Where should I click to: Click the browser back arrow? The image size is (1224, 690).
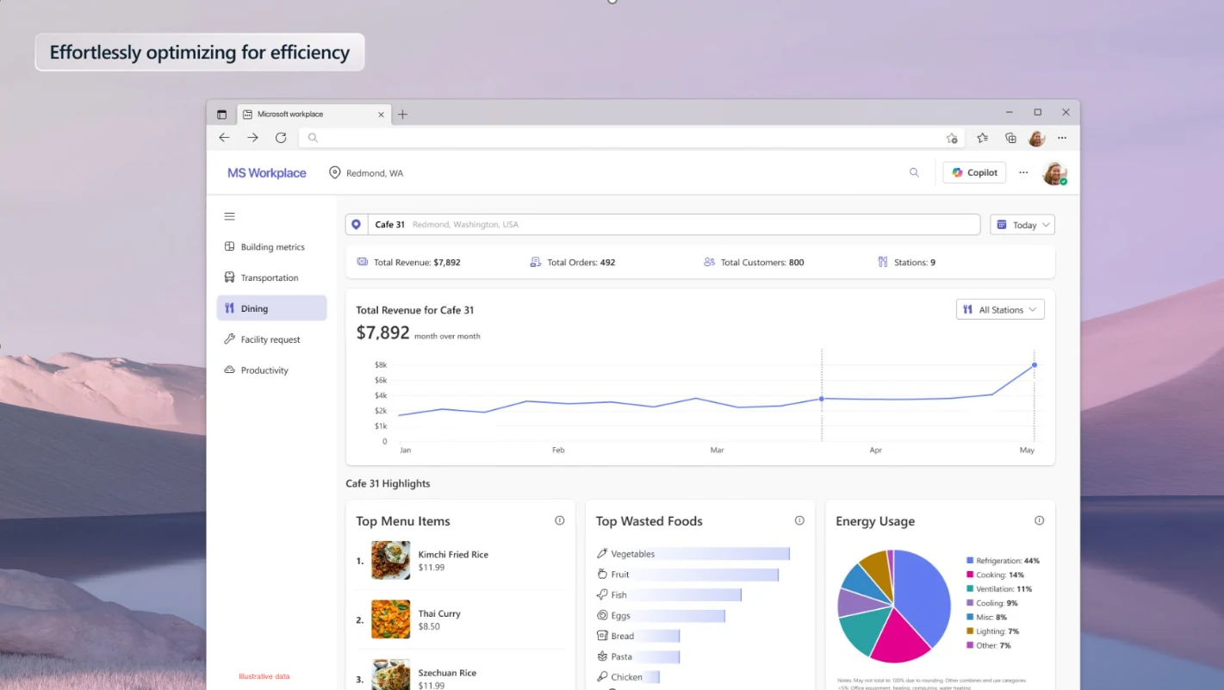(224, 138)
